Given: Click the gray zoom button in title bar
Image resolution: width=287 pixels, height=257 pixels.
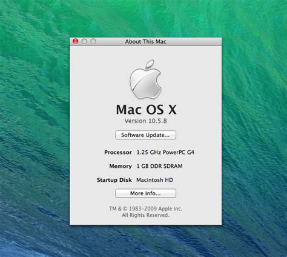Looking at the screenshot, I should click(93, 41).
